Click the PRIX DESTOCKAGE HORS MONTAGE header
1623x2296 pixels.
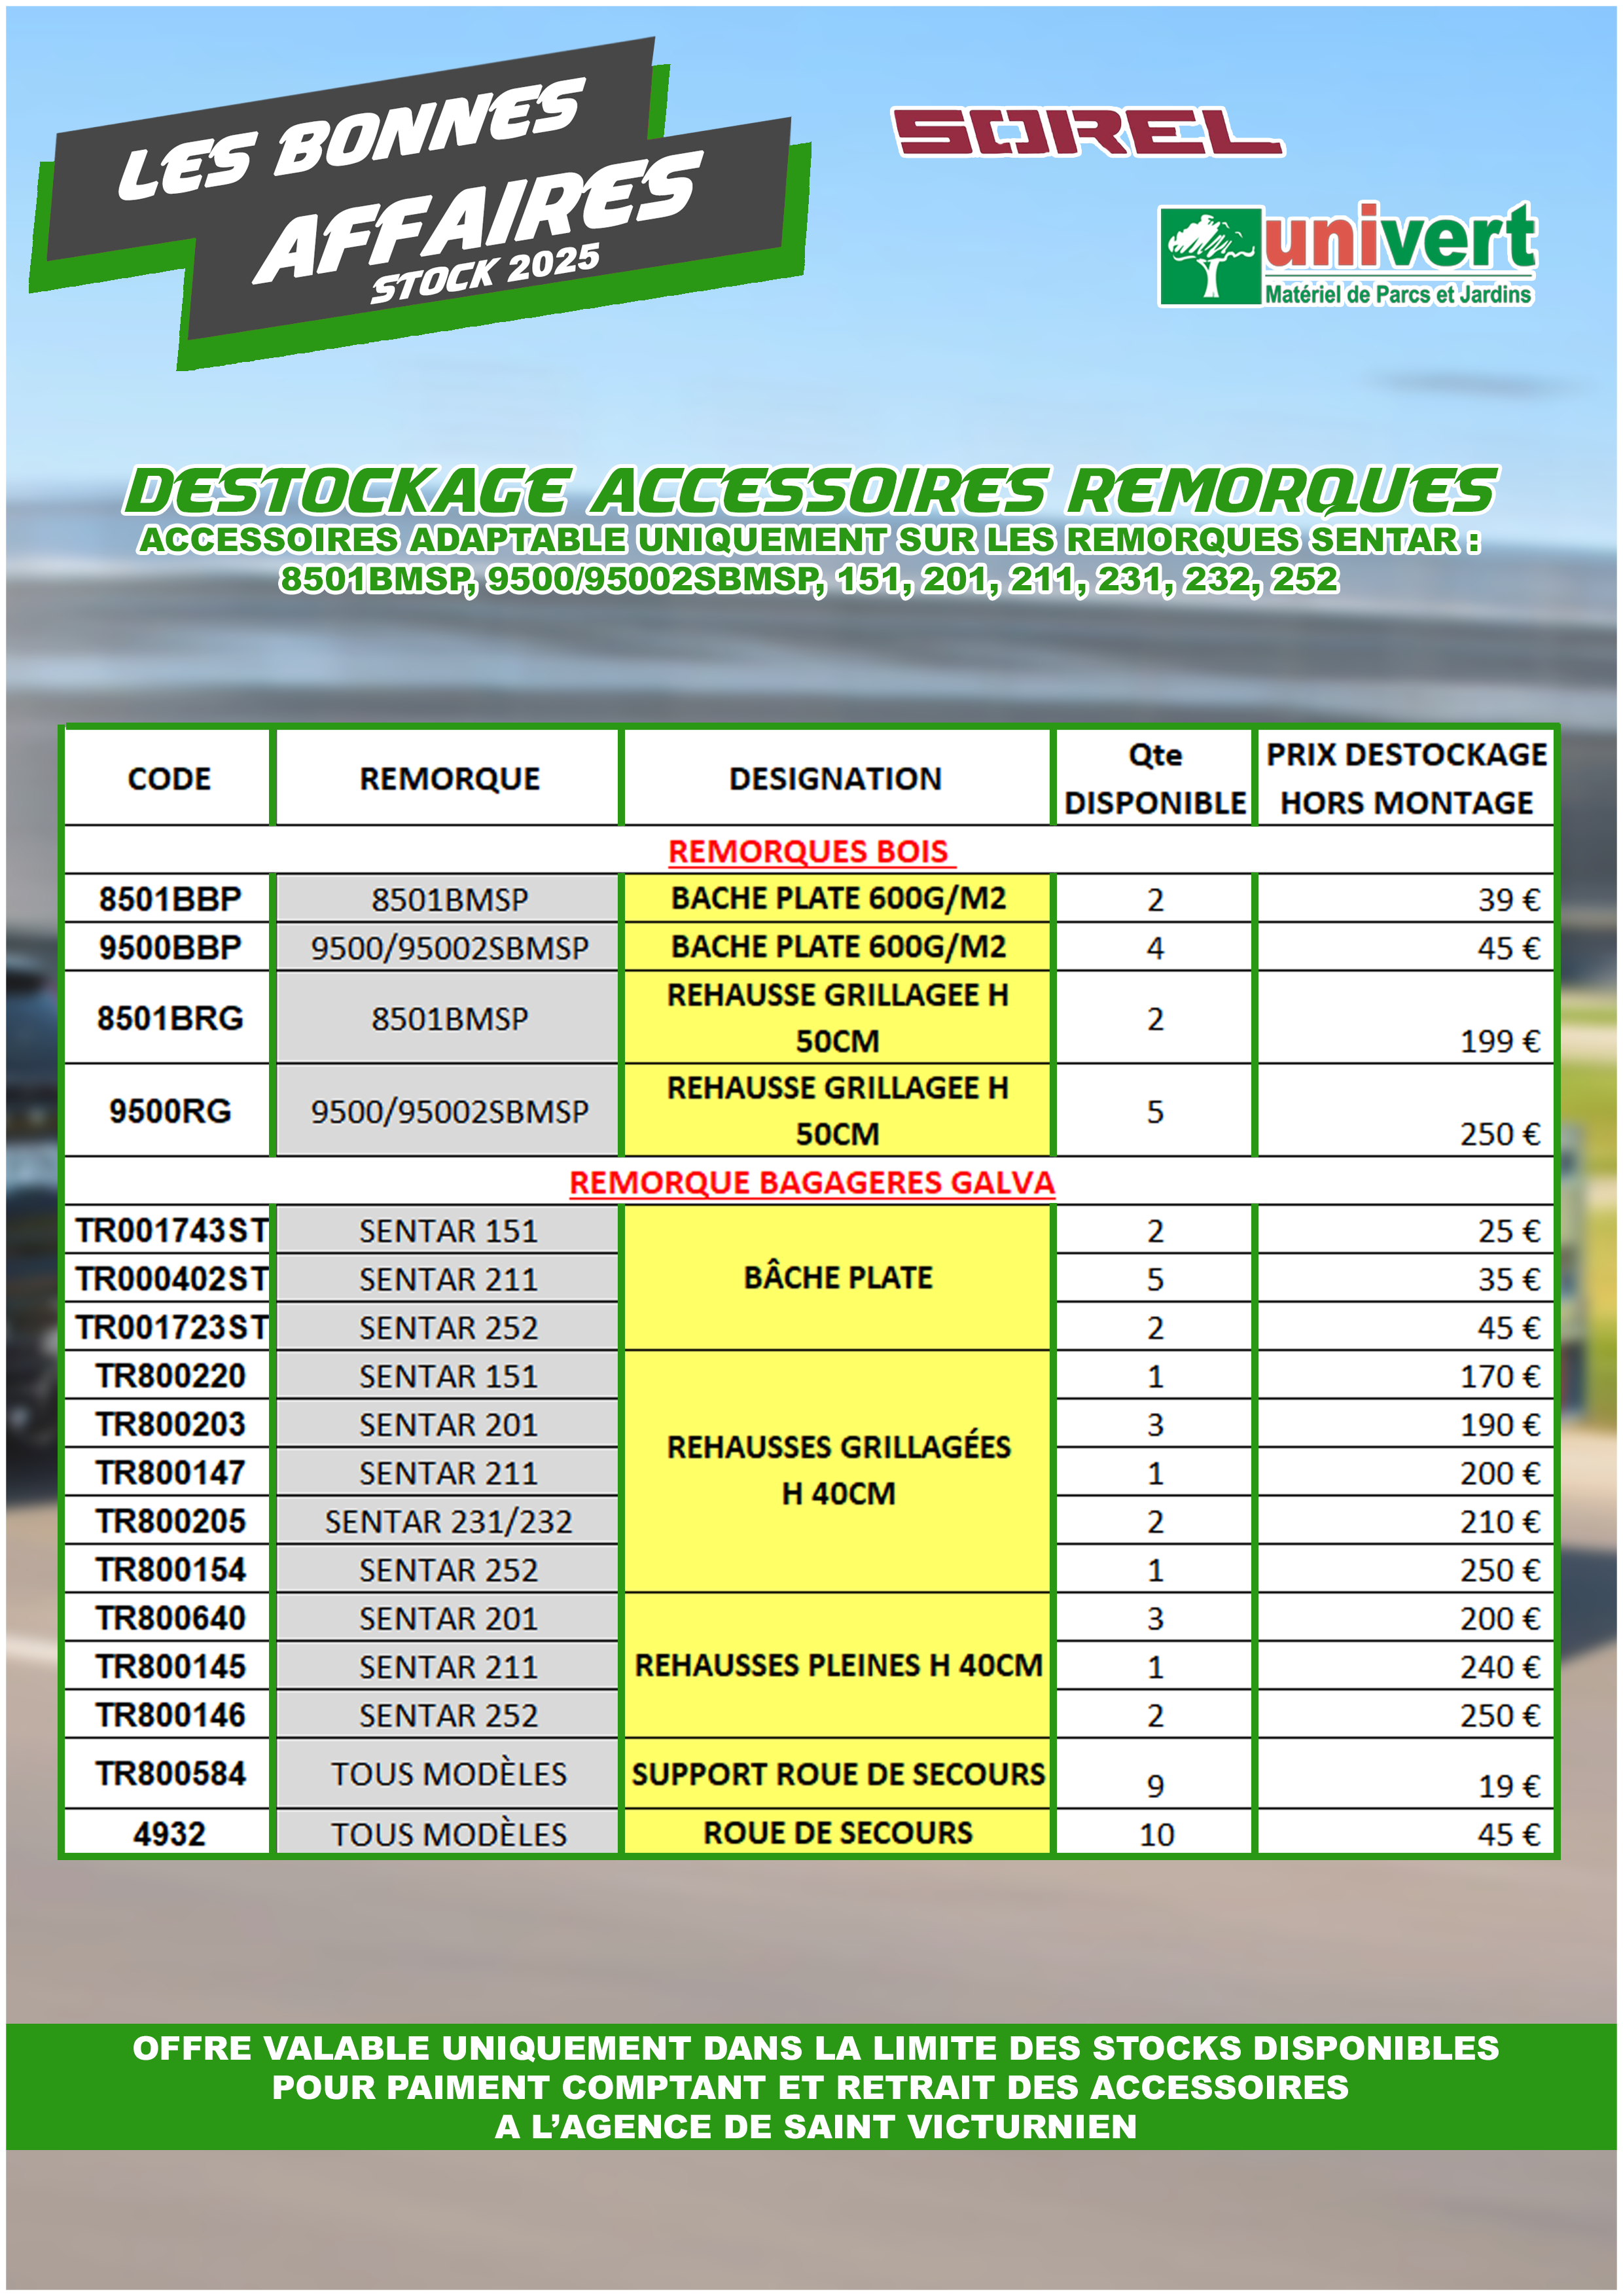click(x=1406, y=778)
